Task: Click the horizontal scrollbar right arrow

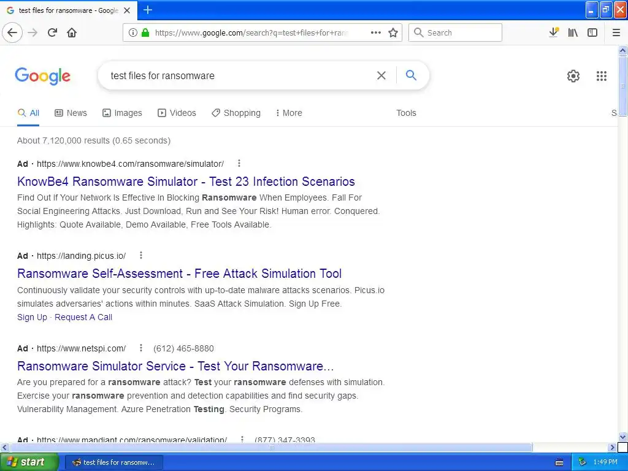Action: 612,447
